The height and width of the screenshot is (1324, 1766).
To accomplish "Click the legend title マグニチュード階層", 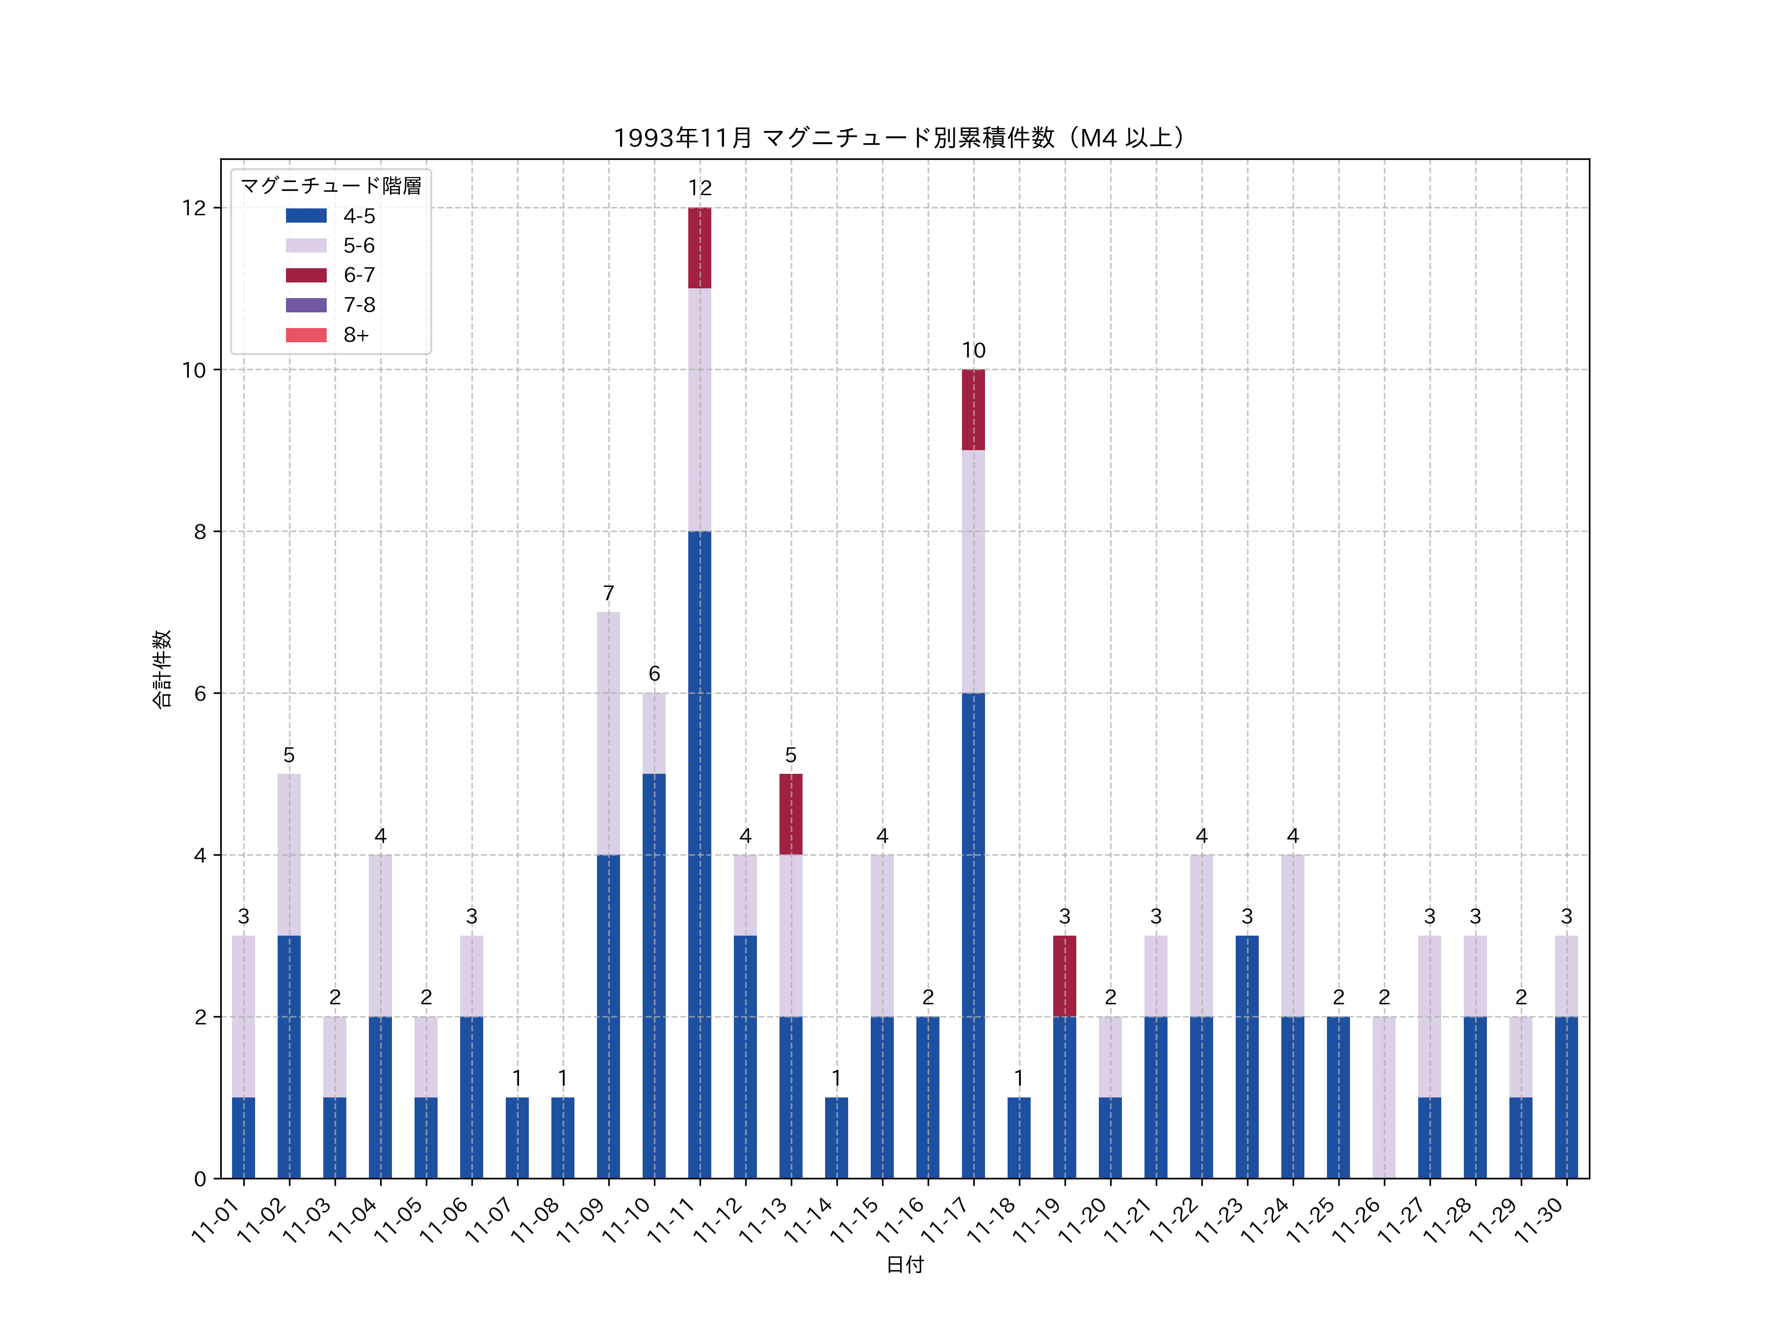I will 331,186.
